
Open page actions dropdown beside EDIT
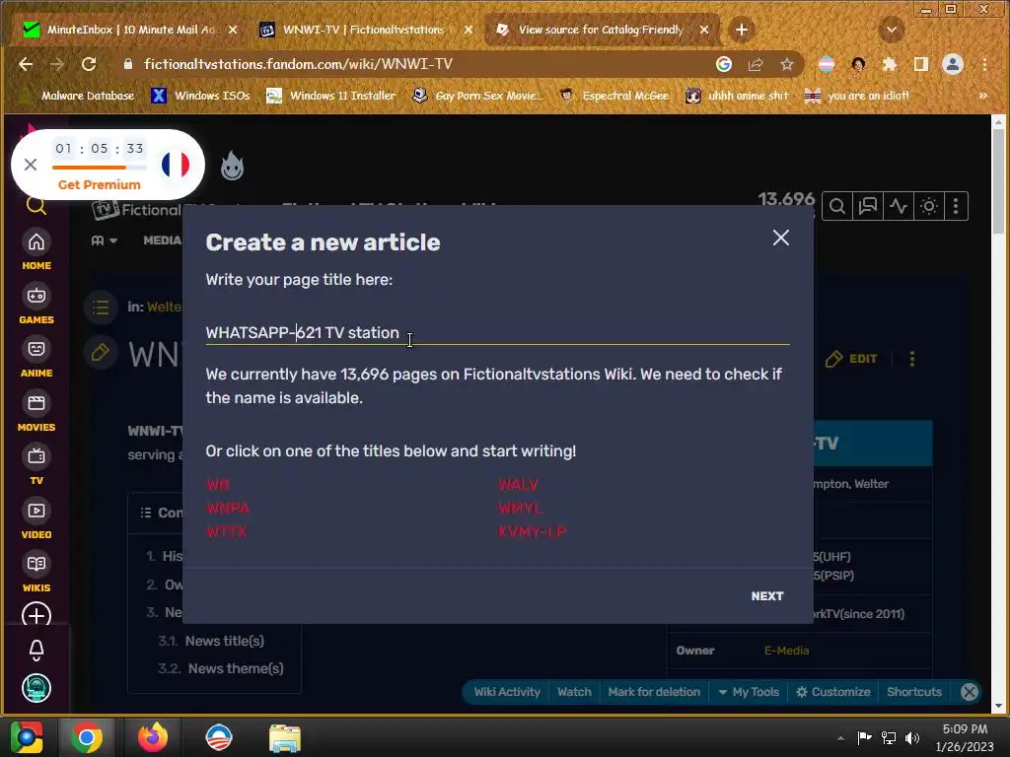[x=912, y=359]
